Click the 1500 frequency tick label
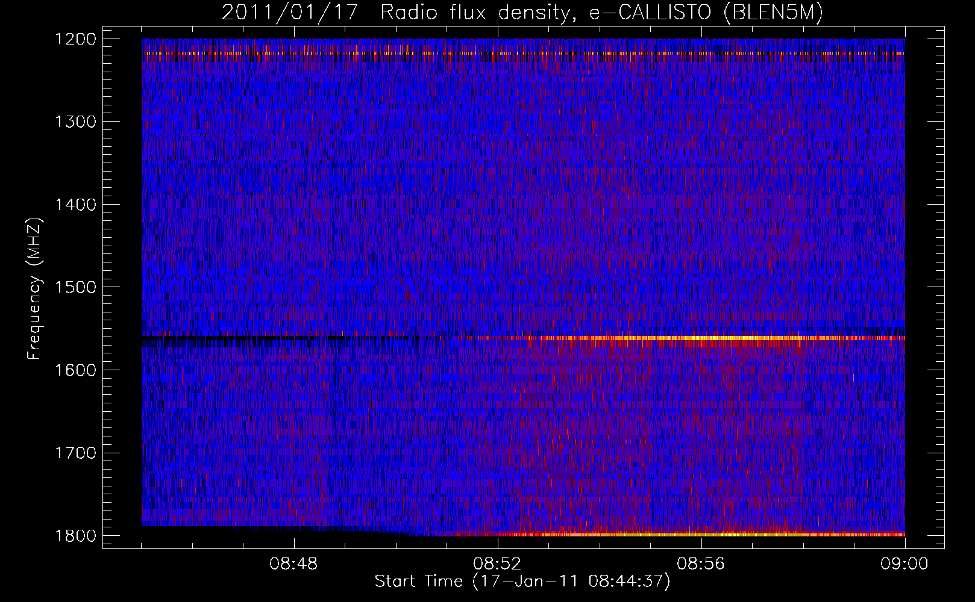The height and width of the screenshot is (602, 975). click(x=75, y=287)
